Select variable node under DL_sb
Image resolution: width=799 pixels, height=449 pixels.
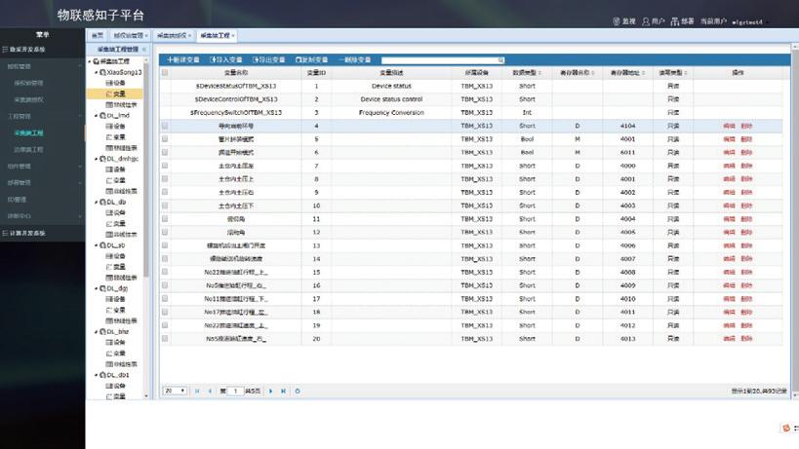116,267
